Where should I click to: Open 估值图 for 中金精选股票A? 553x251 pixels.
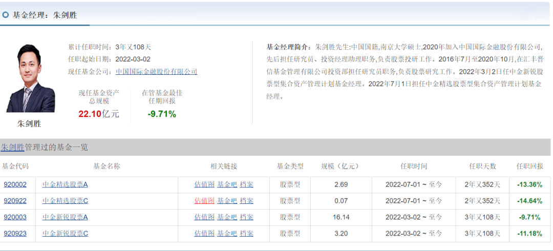coord(204,184)
